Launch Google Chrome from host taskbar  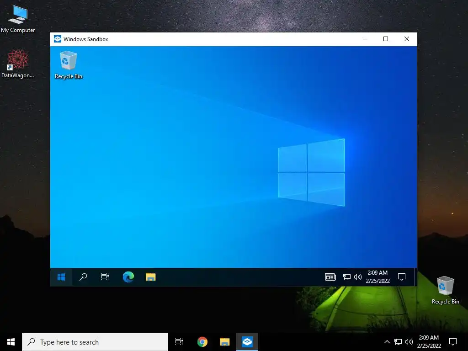click(202, 342)
